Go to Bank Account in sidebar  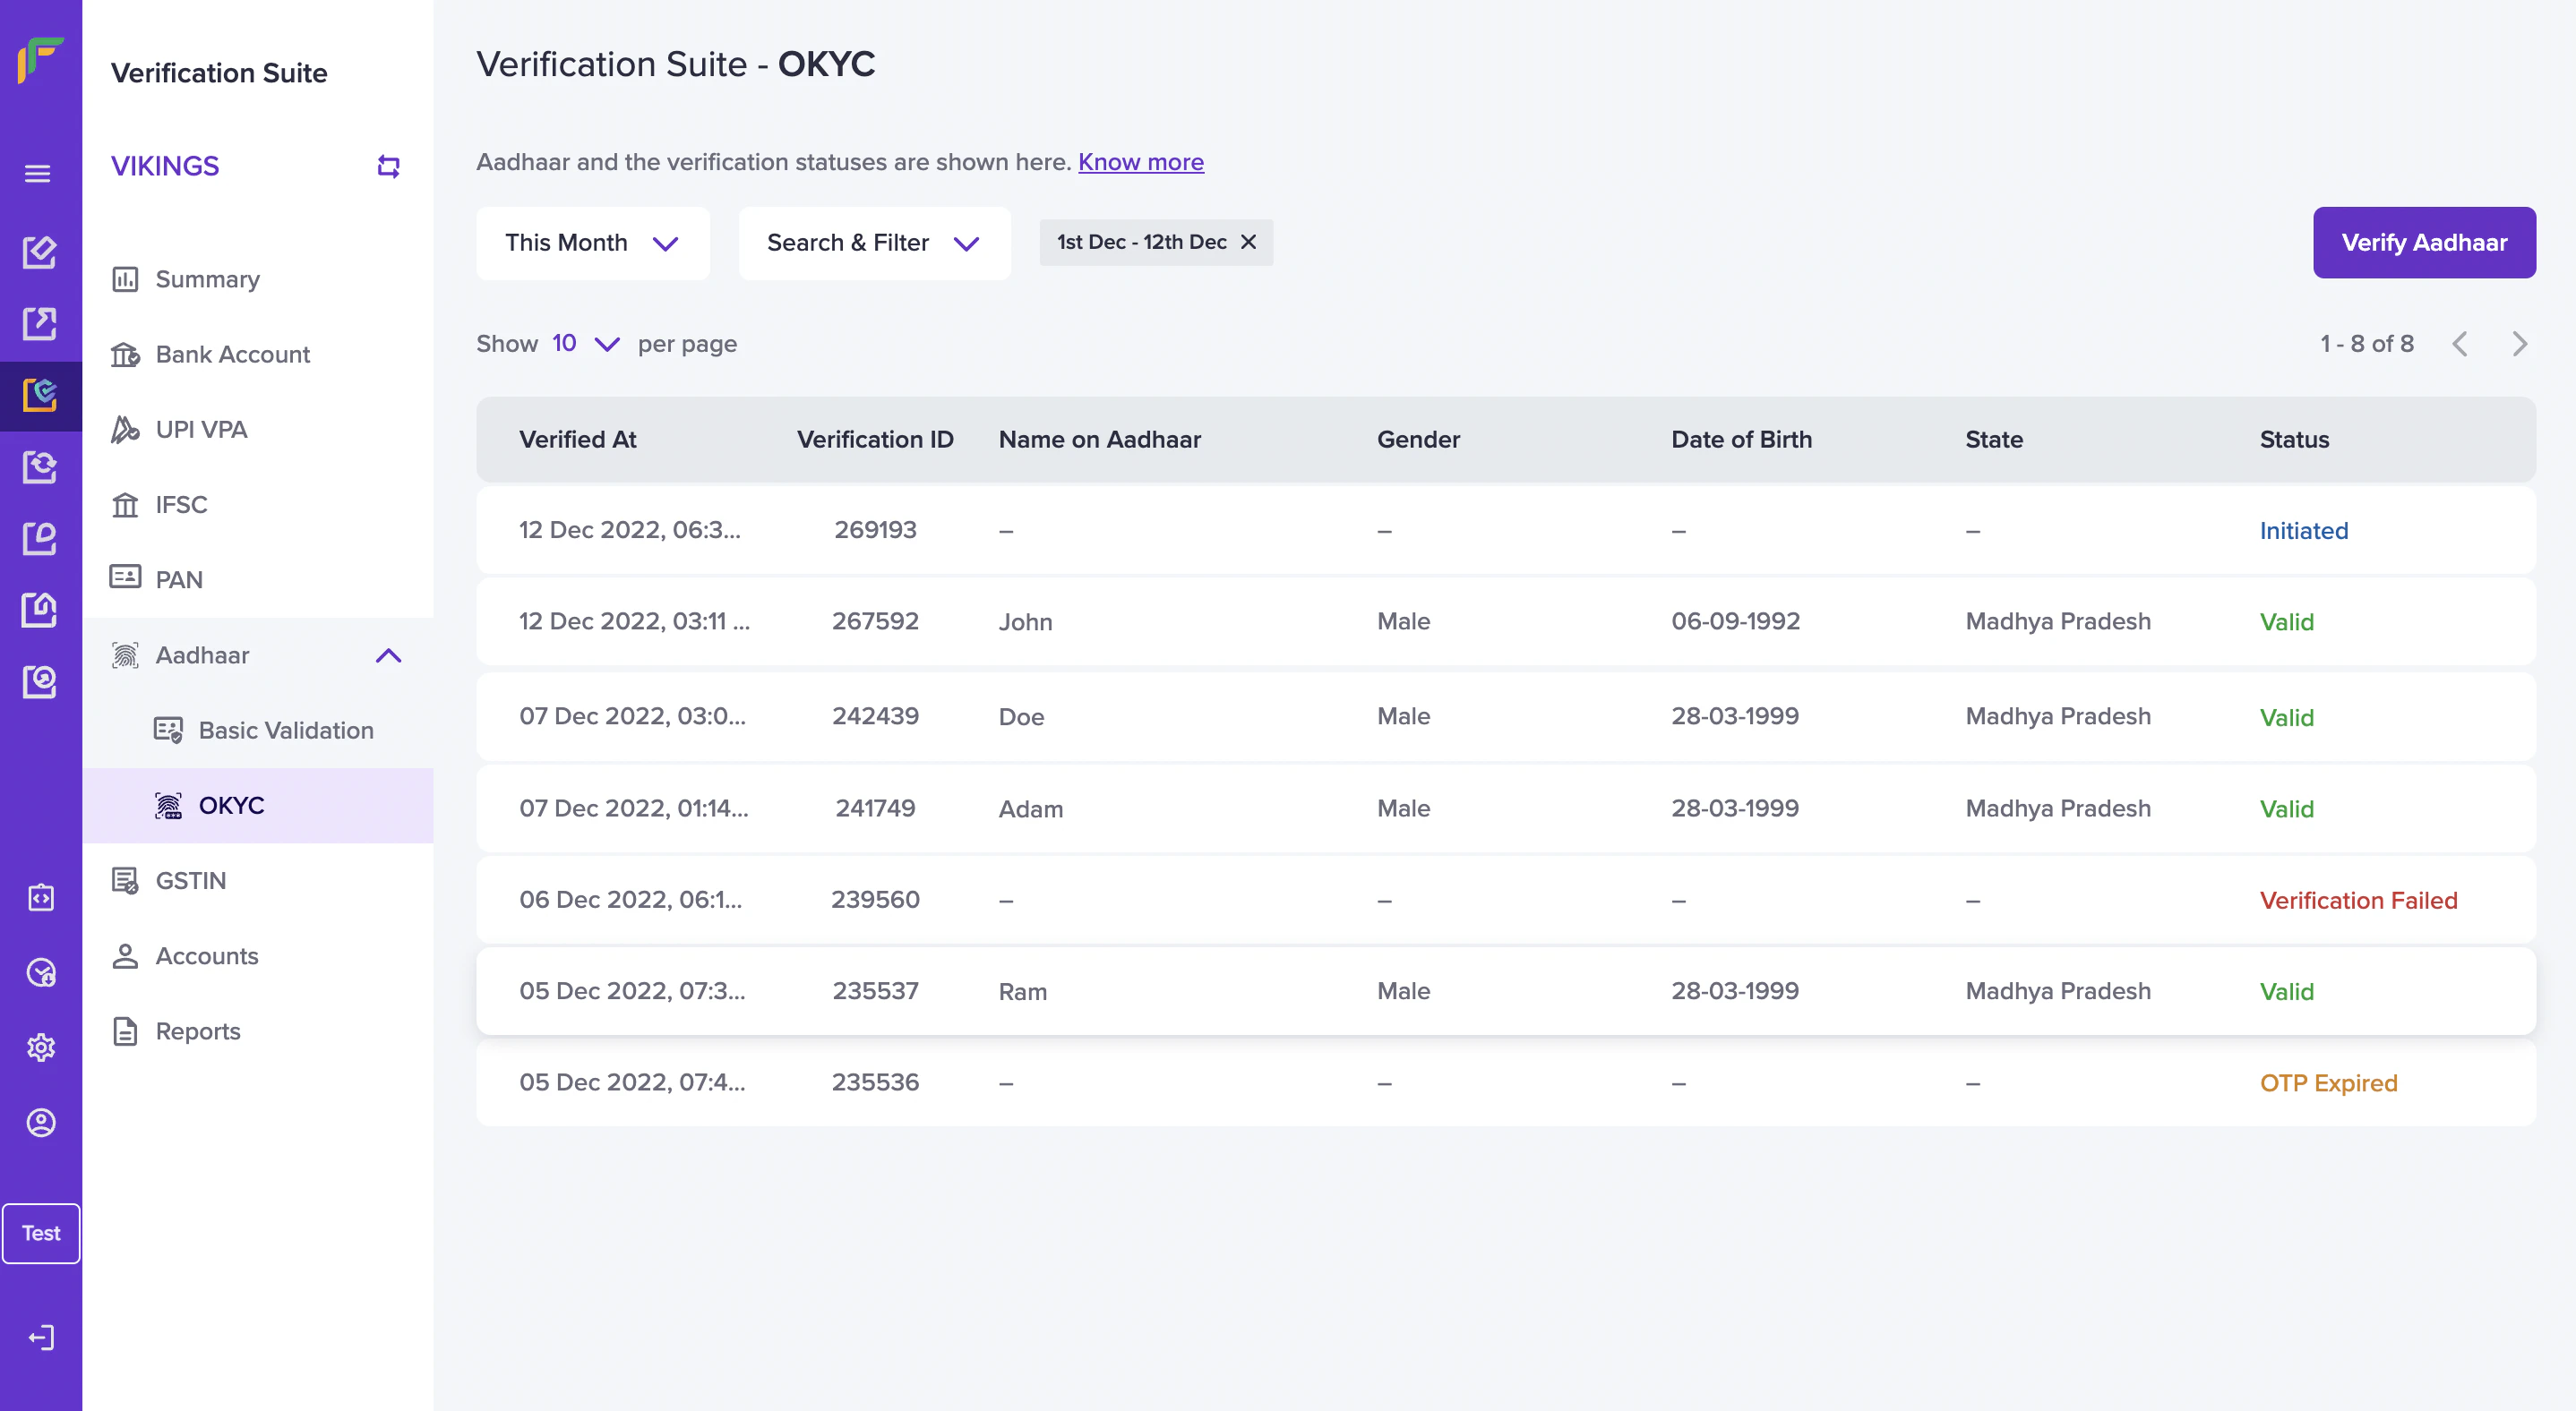[232, 355]
